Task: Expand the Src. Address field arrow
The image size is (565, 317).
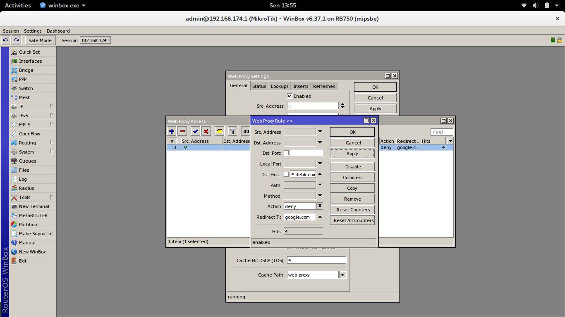Action: click(x=320, y=132)
